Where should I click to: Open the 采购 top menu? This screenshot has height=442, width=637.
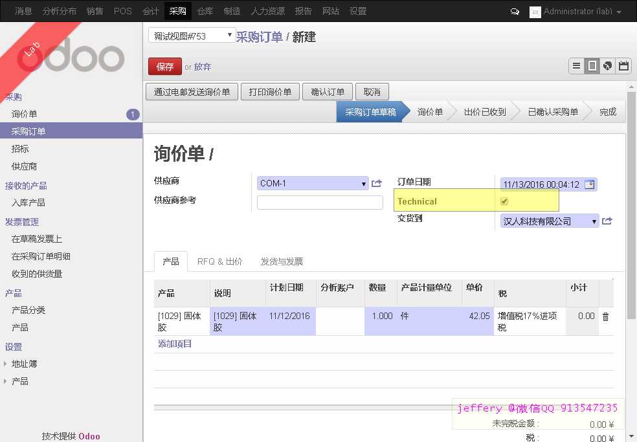pyautogui.click(x=177, y=11)
